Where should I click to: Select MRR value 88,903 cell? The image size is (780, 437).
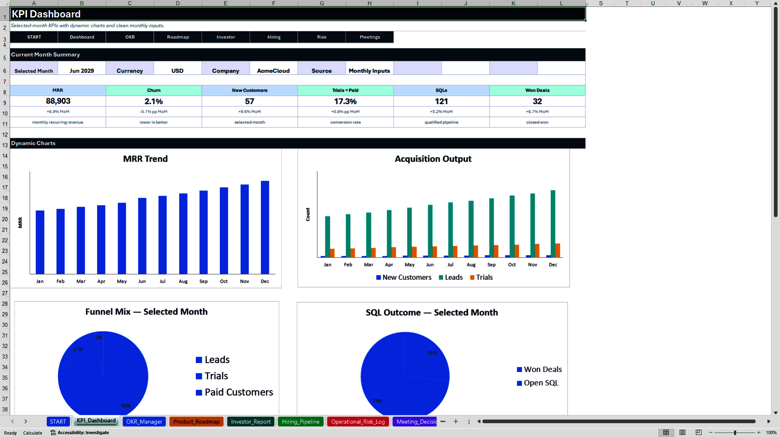[x=58, y=101]
